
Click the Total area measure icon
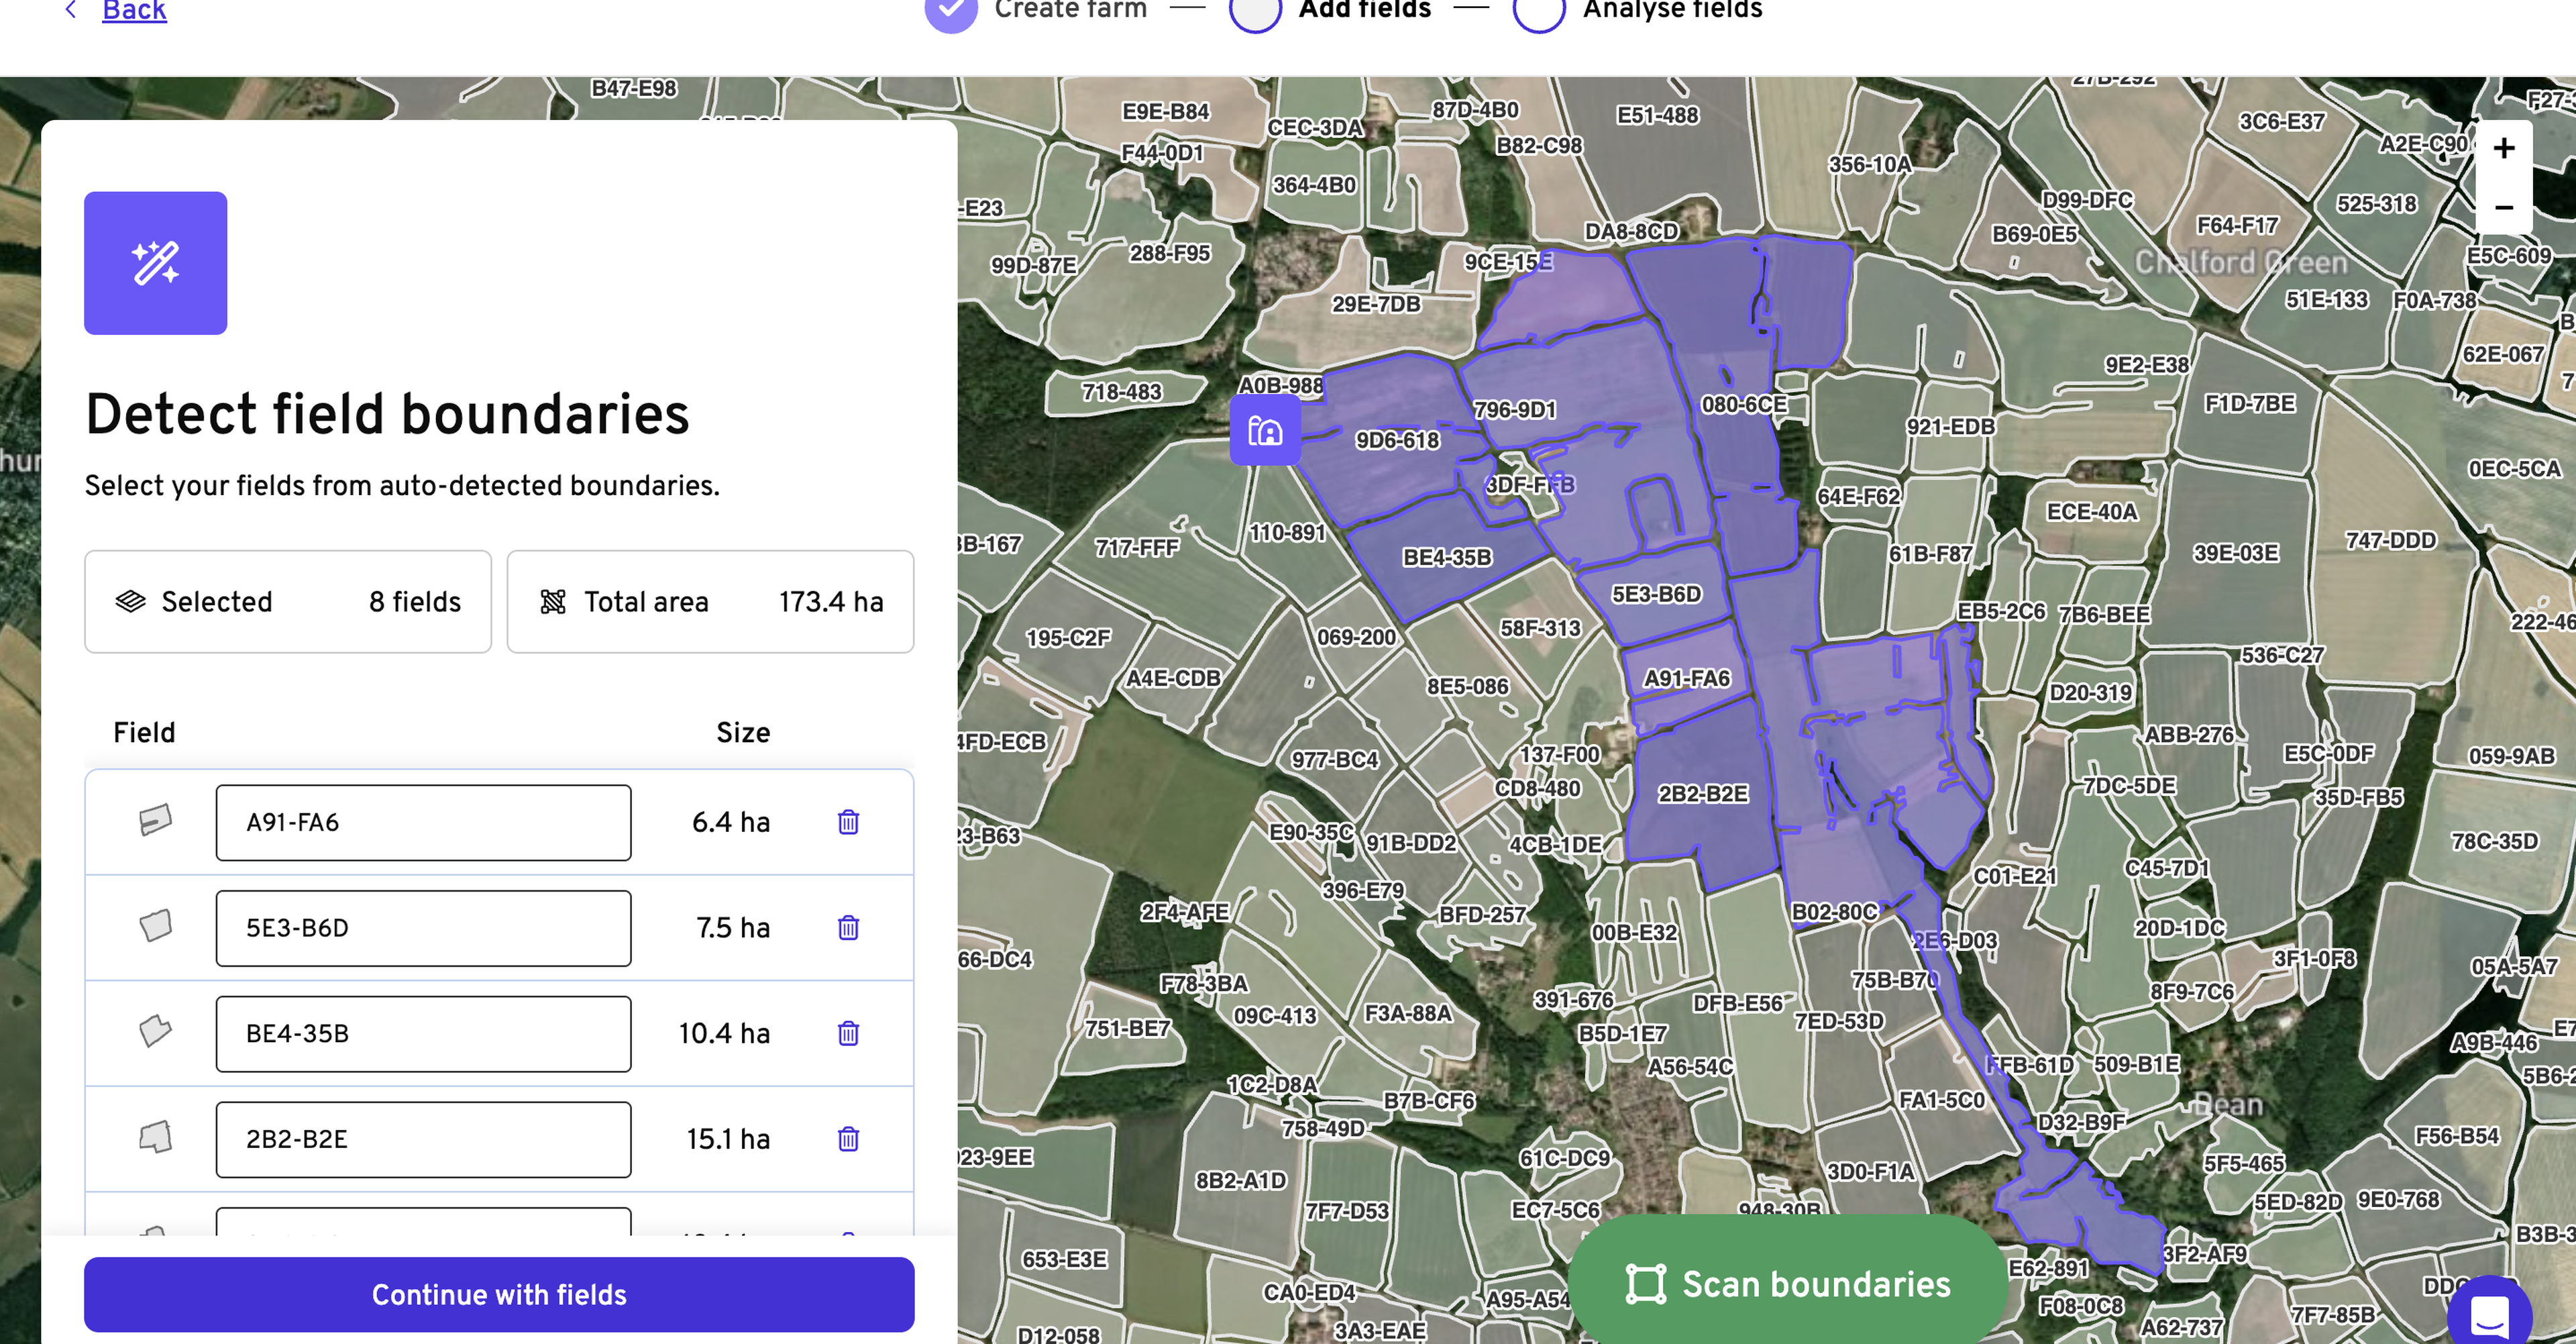pyautogui.click(x=553, y=601)
